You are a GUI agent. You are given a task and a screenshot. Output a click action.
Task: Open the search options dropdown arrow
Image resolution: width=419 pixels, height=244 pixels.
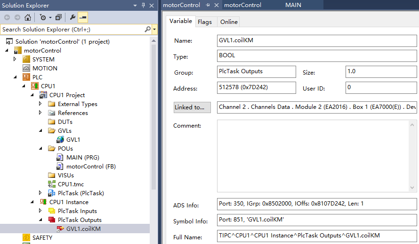pos(154,30)
